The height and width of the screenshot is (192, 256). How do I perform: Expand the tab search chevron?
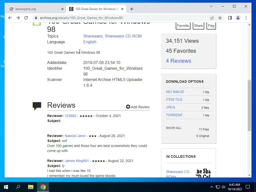[211, 6]
